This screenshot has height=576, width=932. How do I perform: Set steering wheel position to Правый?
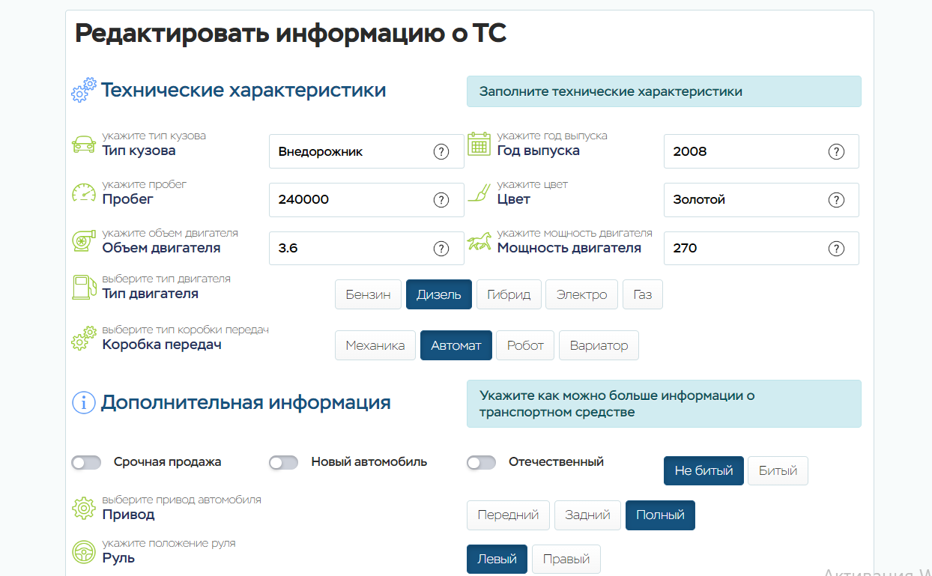coord(566,560)
